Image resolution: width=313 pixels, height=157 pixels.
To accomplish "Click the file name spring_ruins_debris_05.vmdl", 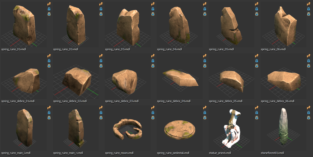I will (226, 101).
